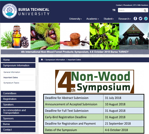Open the WhatsApp icon in header
Screen dimensions: 149x134
pos(146,18)
